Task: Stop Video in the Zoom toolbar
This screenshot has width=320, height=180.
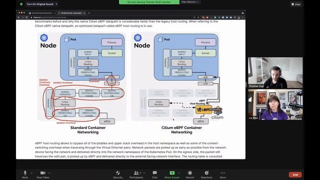Action: point(42,174)
